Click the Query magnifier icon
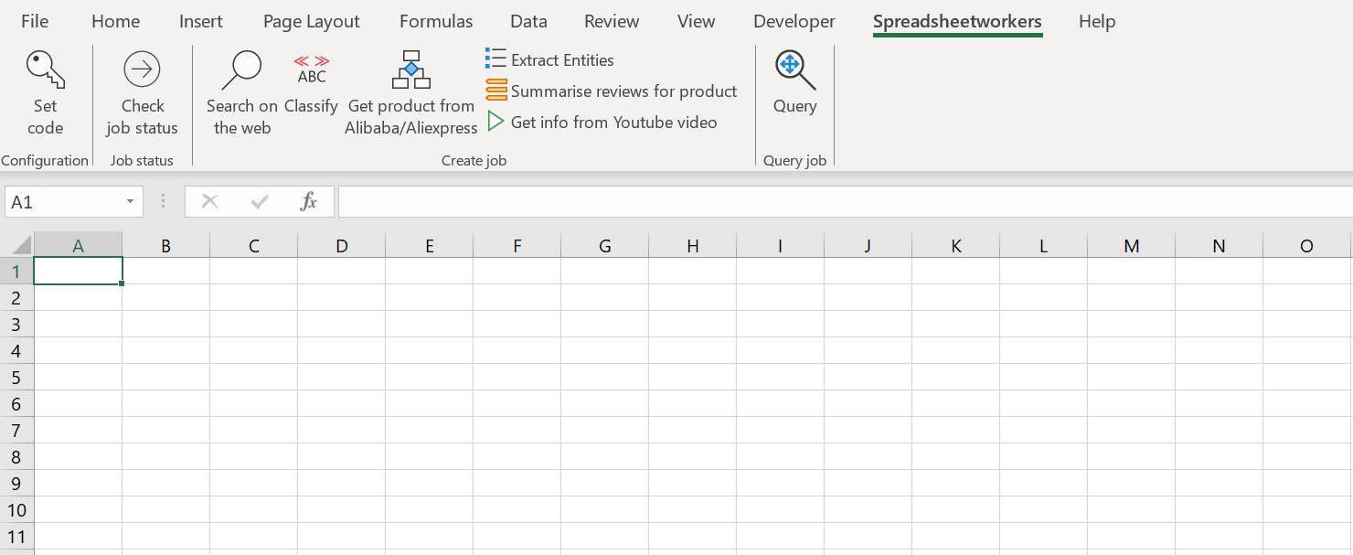The width and height of the screenshot is (1353, 555). [794, 69]
